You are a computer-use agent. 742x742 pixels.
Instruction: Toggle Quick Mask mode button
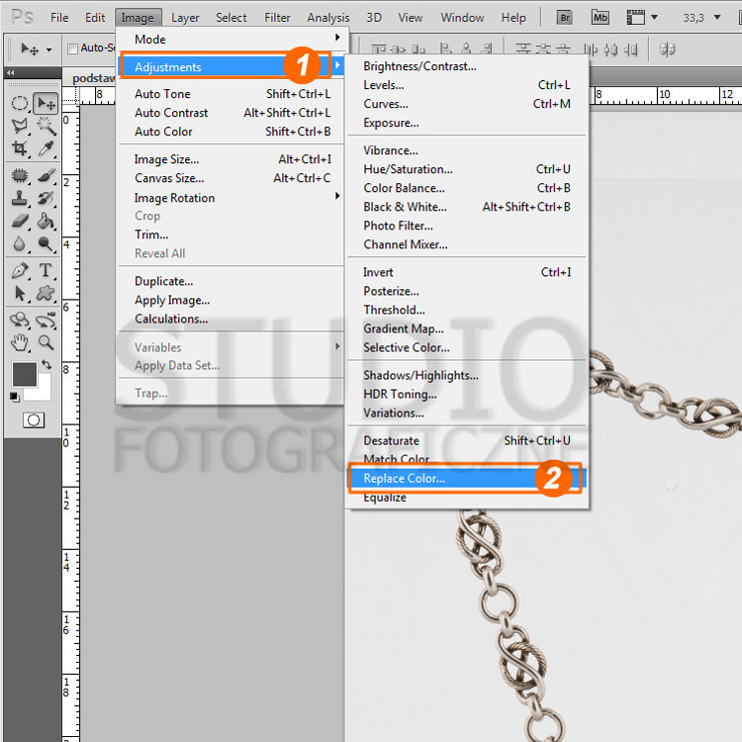pos(34,420)
